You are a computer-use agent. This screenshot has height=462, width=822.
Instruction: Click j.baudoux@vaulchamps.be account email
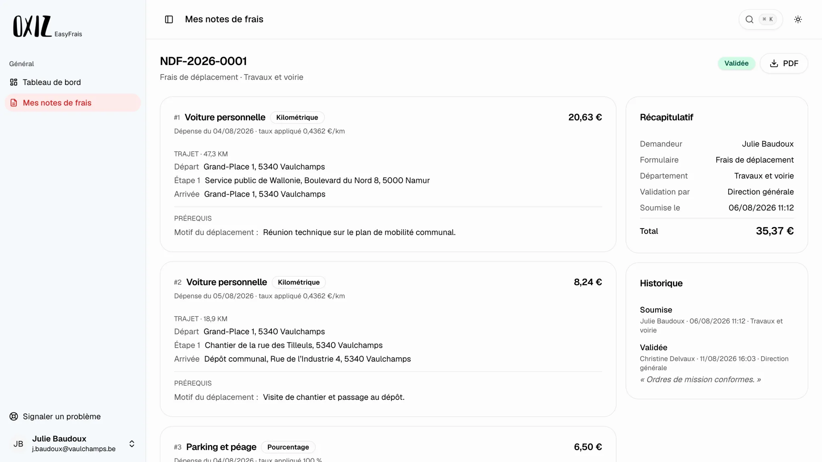click(74, 449)
